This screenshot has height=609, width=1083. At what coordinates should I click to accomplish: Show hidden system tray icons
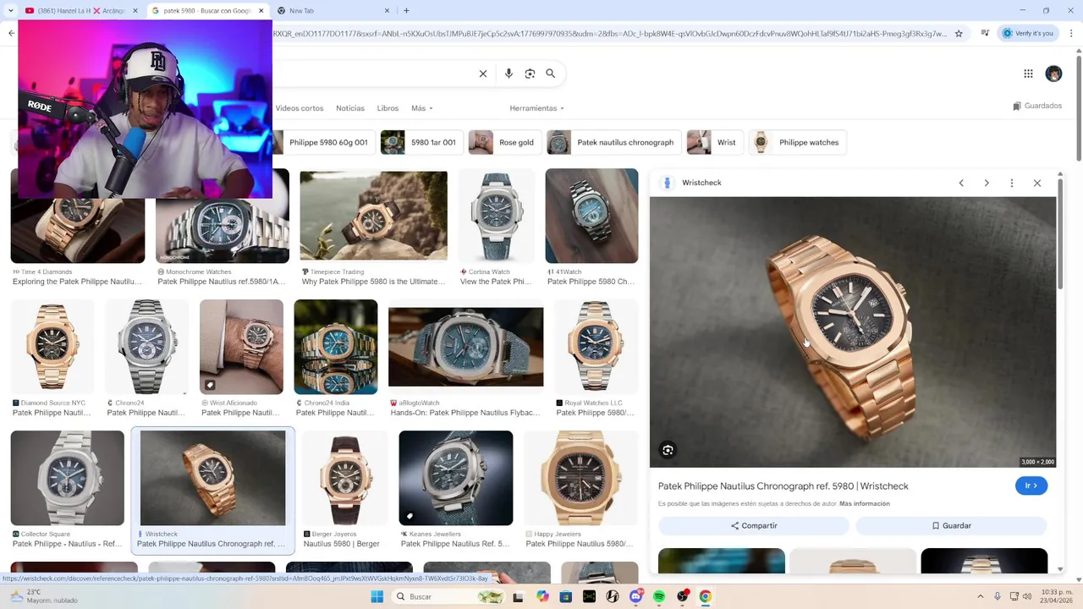(x=981, y=596)
